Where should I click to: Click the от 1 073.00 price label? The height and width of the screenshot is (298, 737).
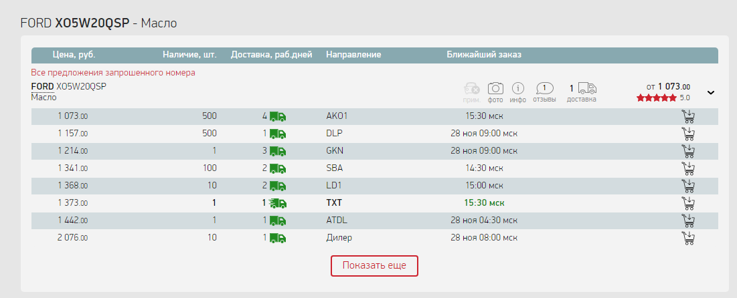click(x=668, y=87)
